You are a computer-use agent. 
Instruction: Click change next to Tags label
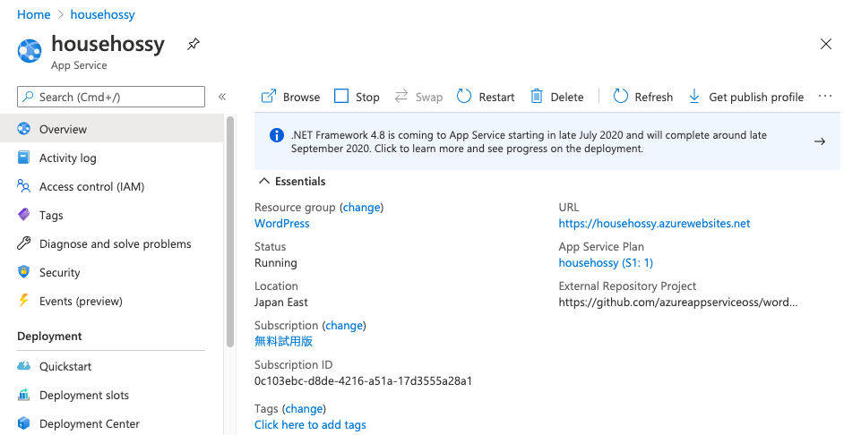point(304,409)
